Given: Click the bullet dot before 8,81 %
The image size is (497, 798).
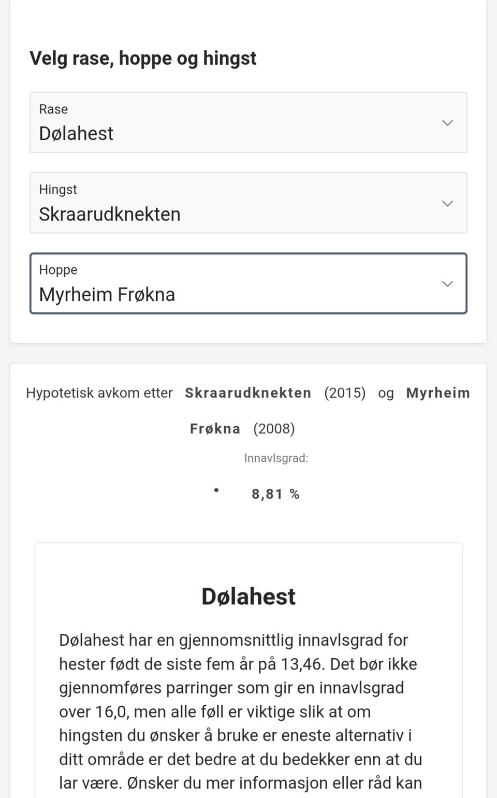Looking at the screenshot, I should pyautogui.click(x=216, y=490).
